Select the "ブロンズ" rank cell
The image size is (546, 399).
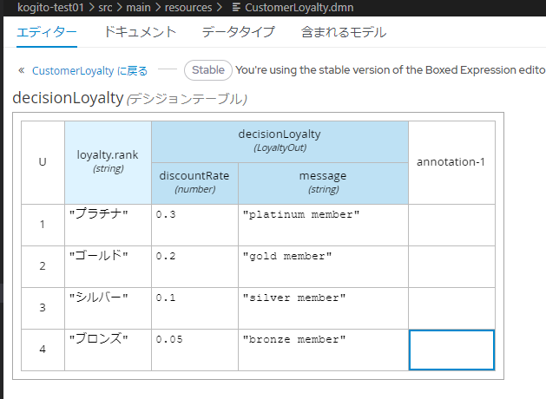pyautogui.click(x=108, y=350)
